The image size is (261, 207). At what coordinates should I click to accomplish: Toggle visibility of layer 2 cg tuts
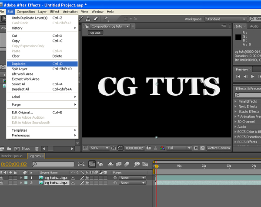2,183
